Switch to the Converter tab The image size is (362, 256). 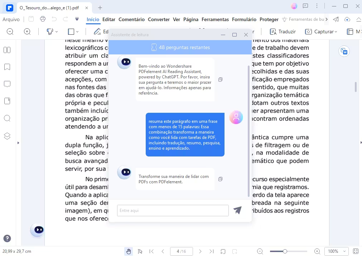159,19
